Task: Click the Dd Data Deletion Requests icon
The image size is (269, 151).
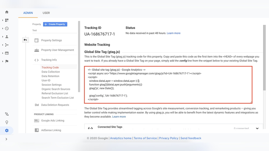Action: [x=37, y=105]
